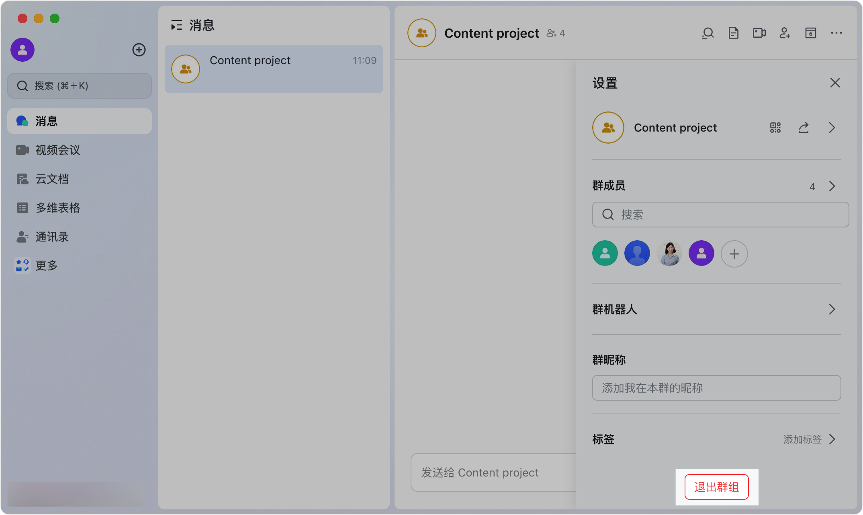Click the 添加标签 add tag link
The image size is (863, 515).
tap(802, 440)
